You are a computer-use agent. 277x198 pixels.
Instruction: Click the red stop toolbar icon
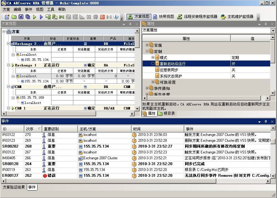pyautogui.click(x=102, y=17)
